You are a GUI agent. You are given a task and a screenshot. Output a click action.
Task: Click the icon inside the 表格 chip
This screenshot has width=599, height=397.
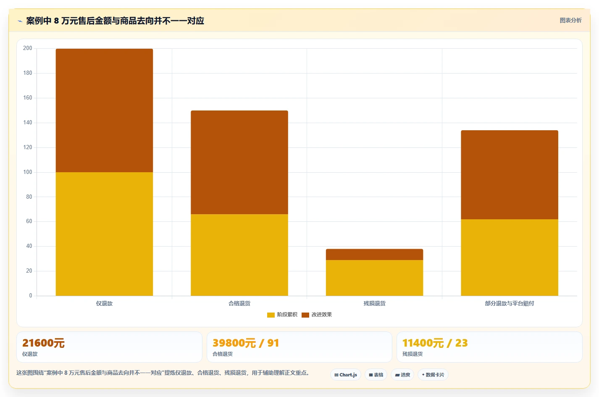(x=371, y=375)
